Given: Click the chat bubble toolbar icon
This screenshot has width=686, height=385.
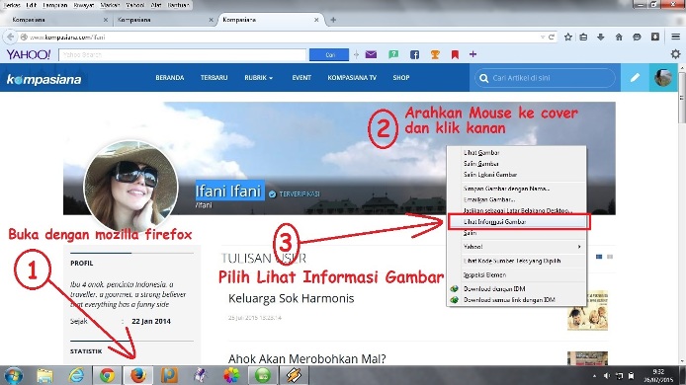Looking at the screenshot, I should pyautogui.click(x=637, y=38).
